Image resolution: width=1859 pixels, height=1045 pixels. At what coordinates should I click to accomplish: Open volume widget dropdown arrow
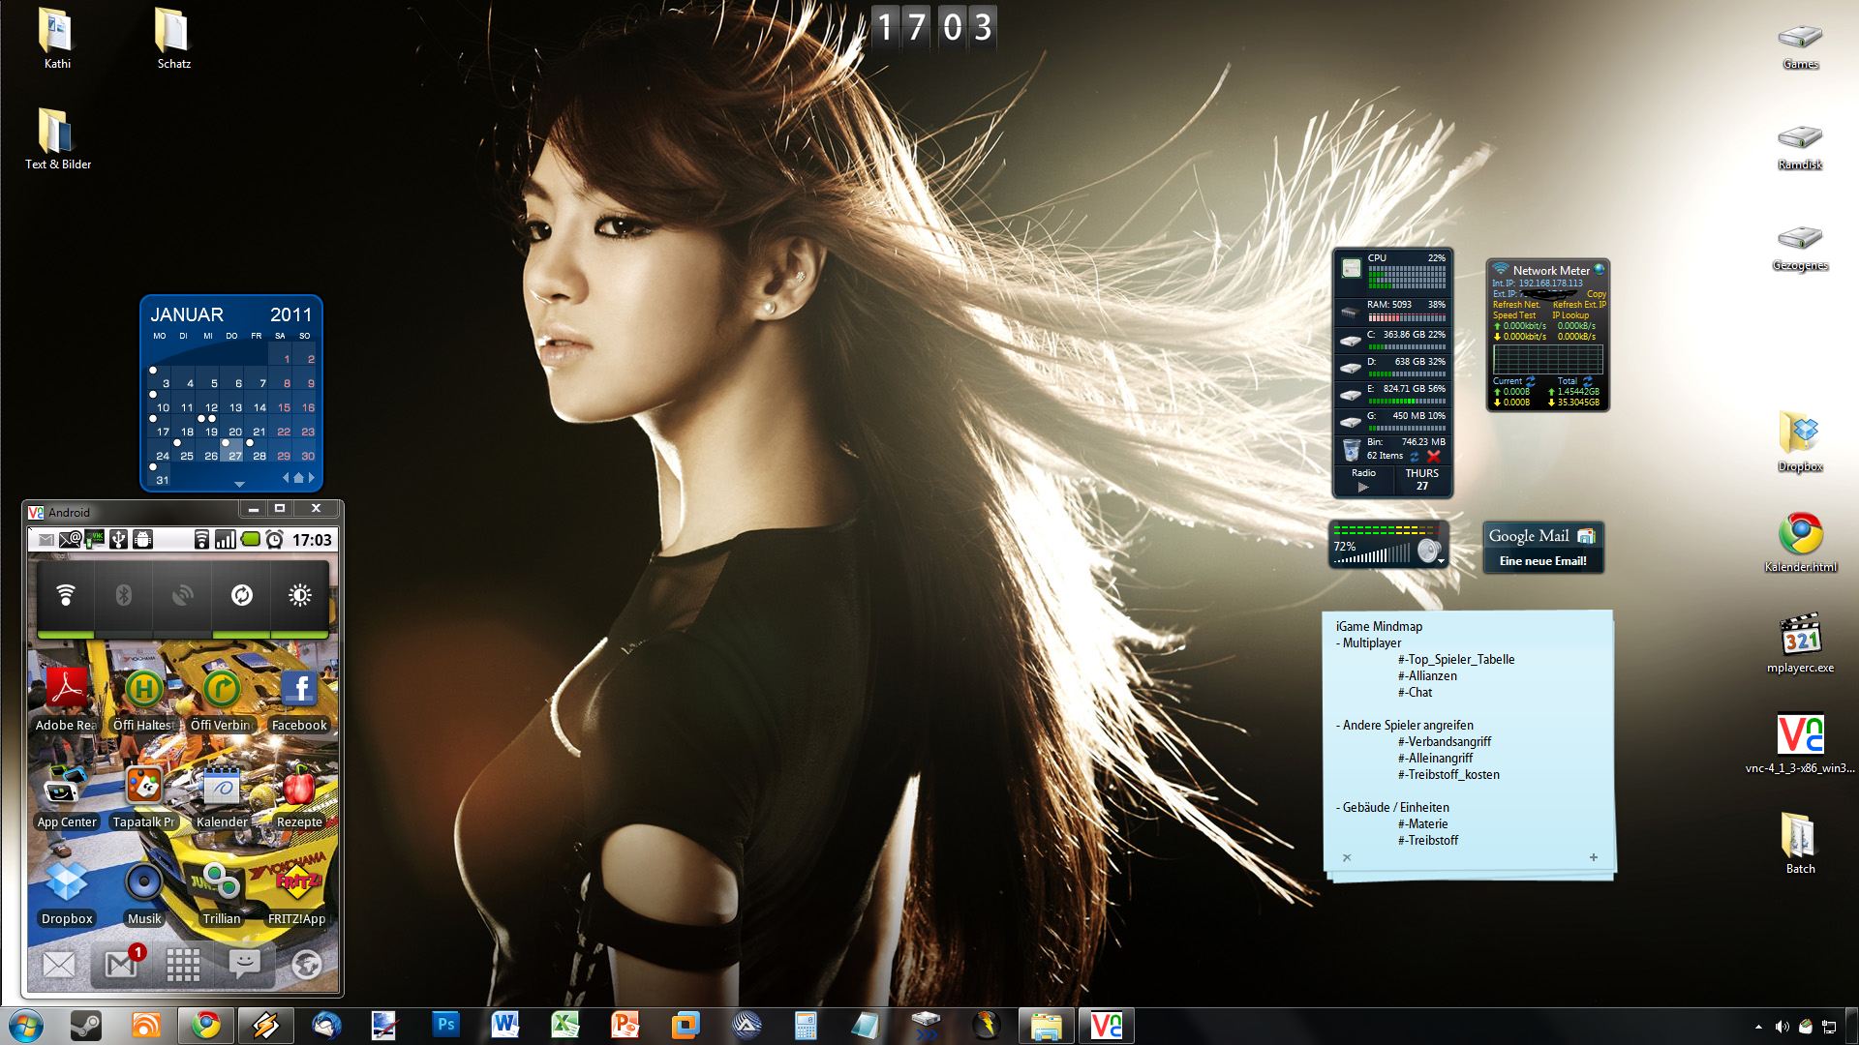coord(1441,561)
